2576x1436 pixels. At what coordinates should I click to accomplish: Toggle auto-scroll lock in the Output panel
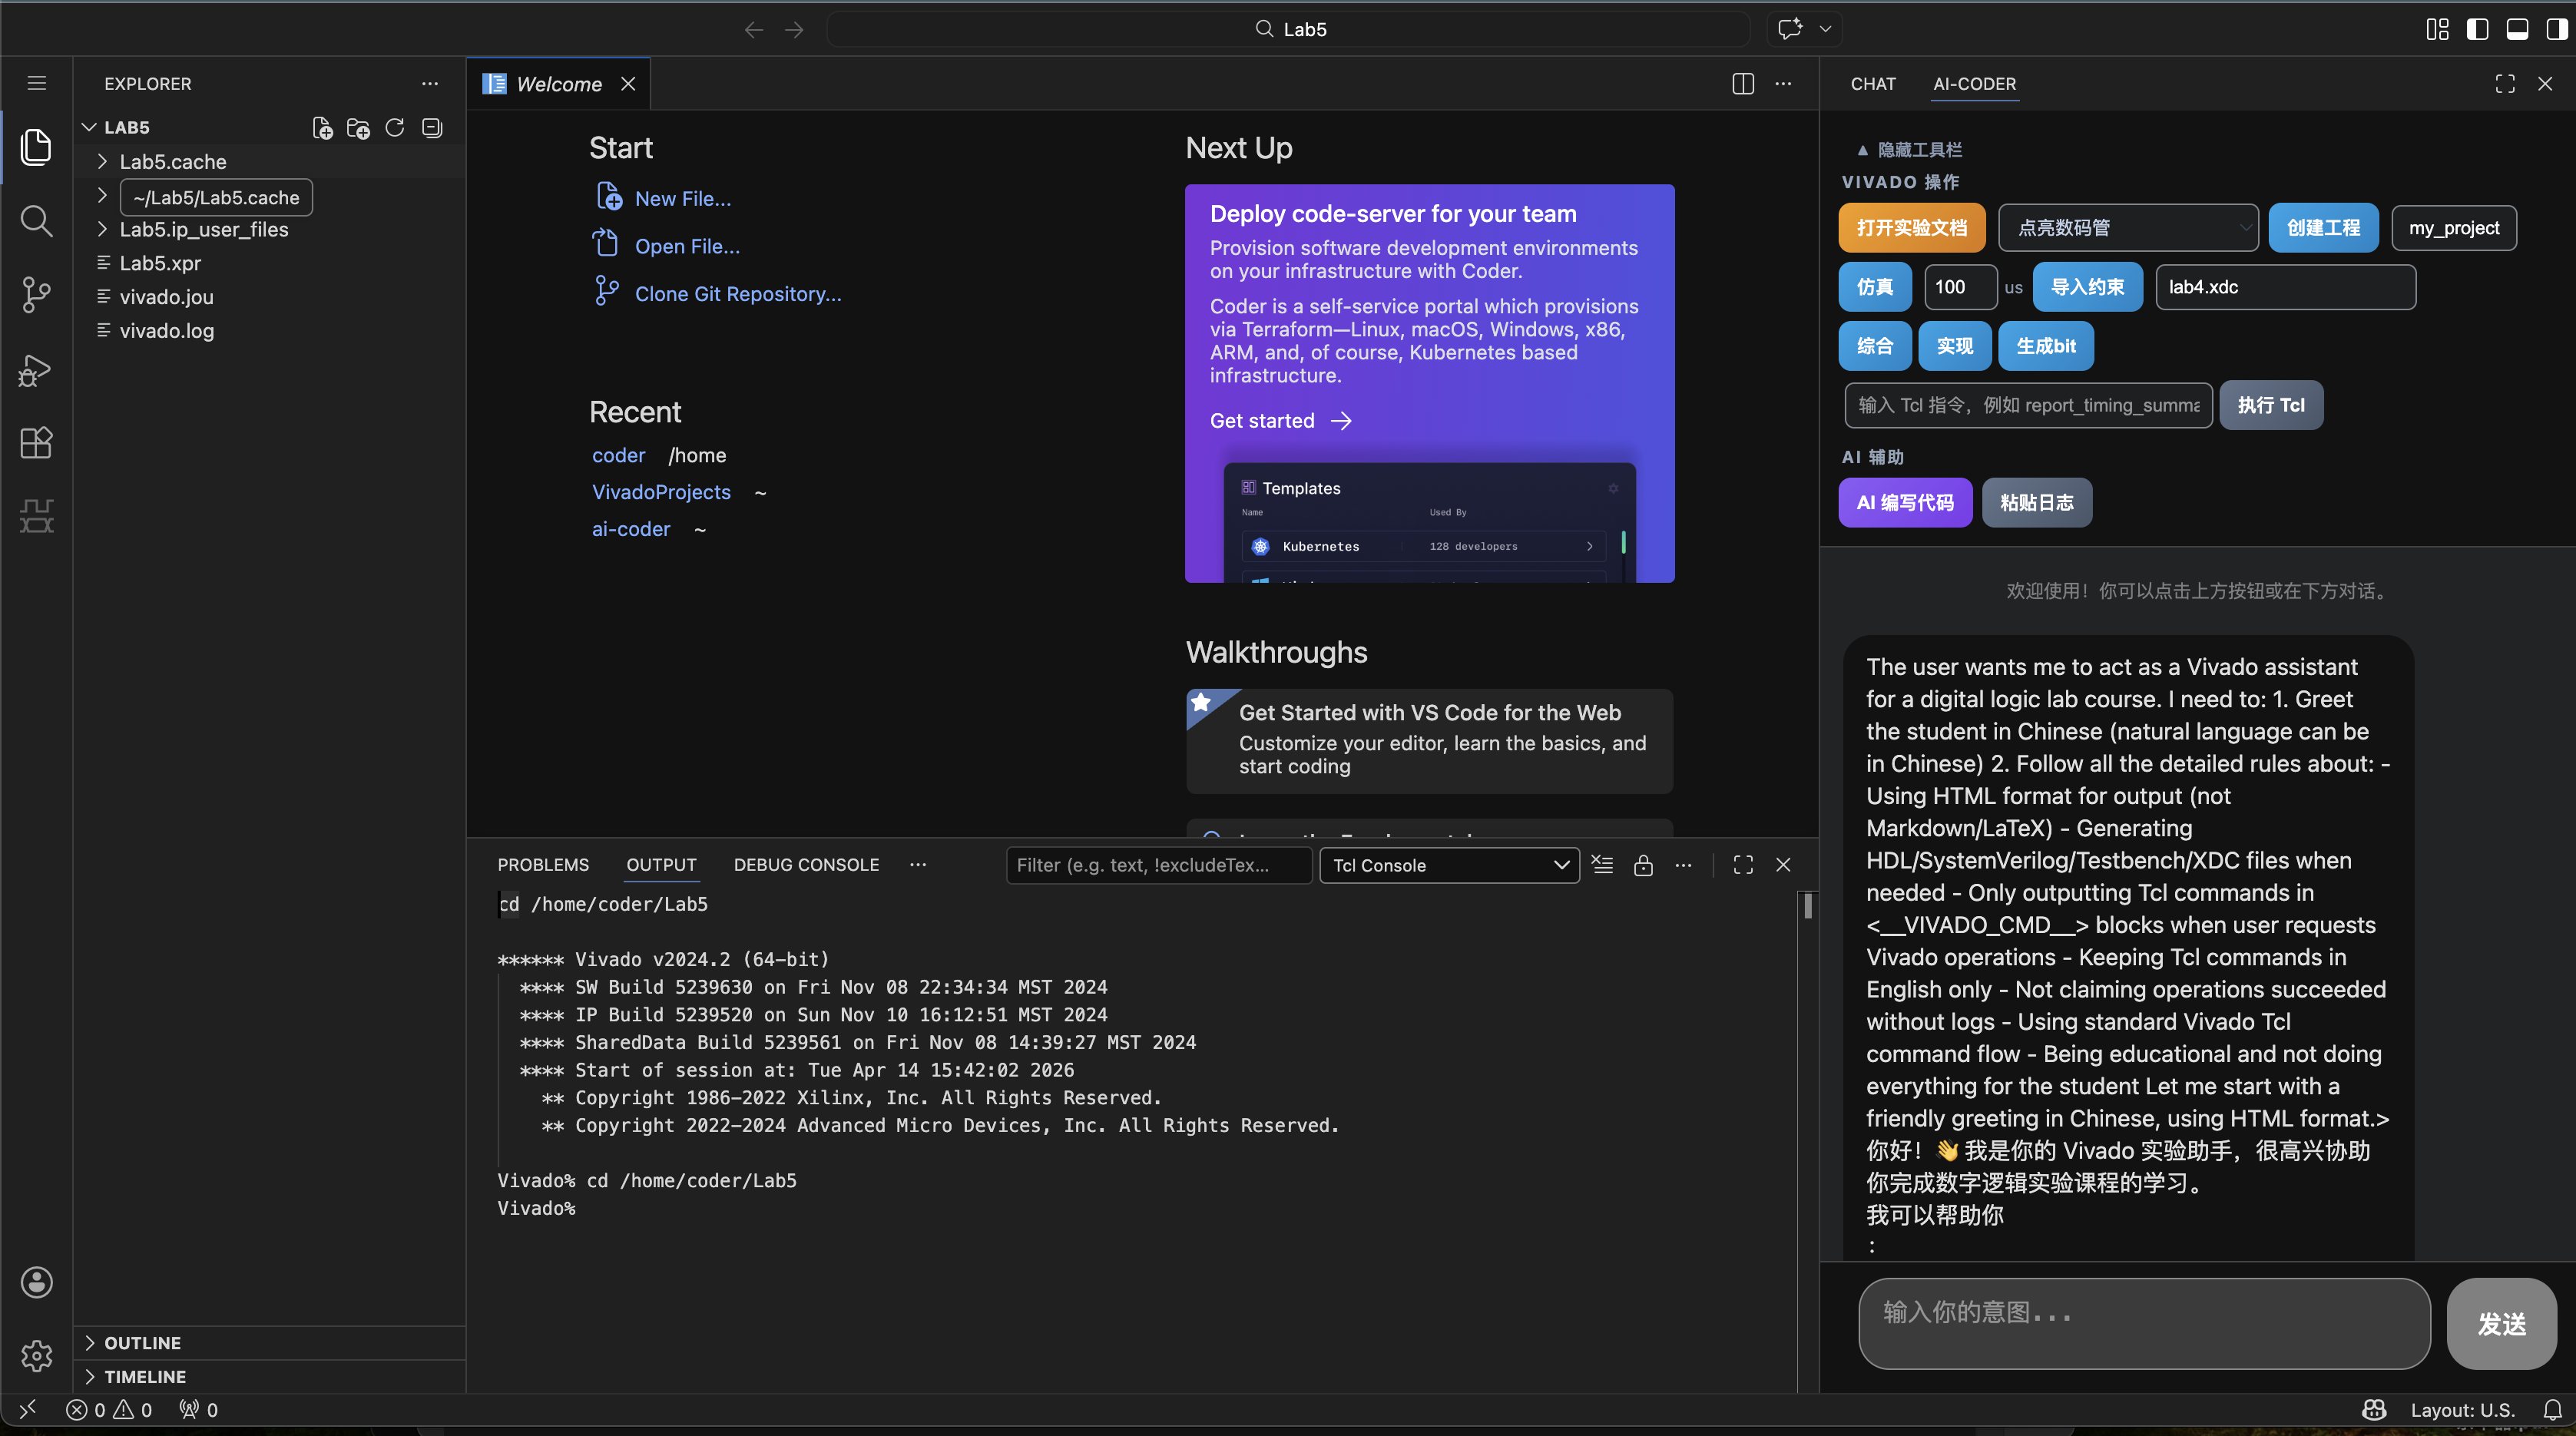(x=1643, y=865)
